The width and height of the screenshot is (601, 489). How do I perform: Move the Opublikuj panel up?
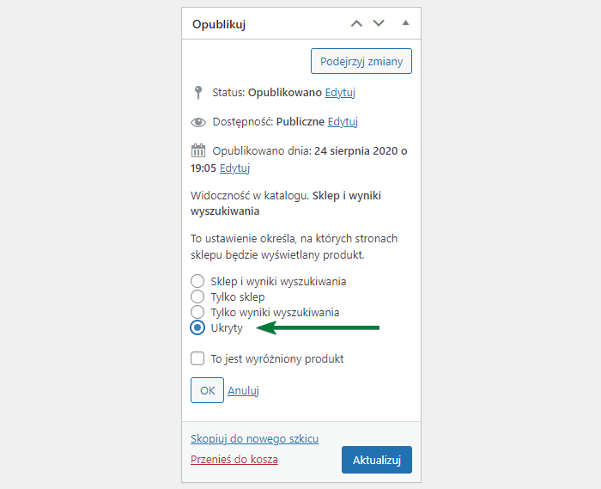click(x=356, y=23)
